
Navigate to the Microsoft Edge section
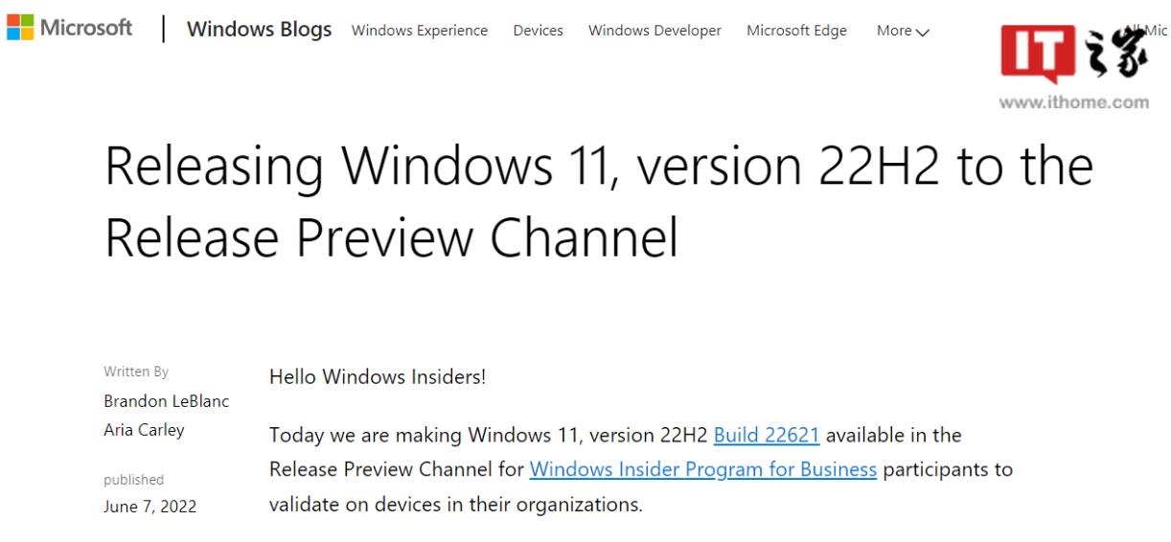796,31
